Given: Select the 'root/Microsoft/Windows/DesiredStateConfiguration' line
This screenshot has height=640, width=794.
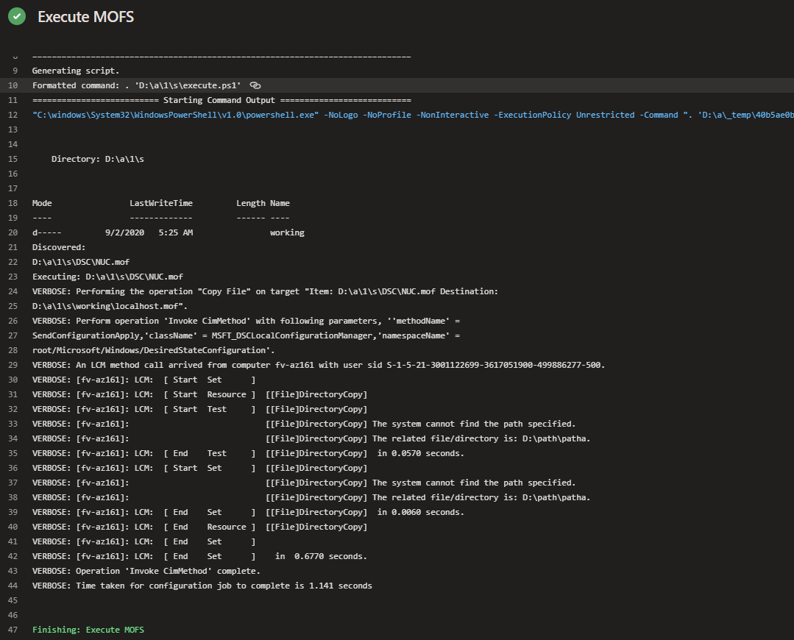Looking at the screenshot, I should [154, 350].
